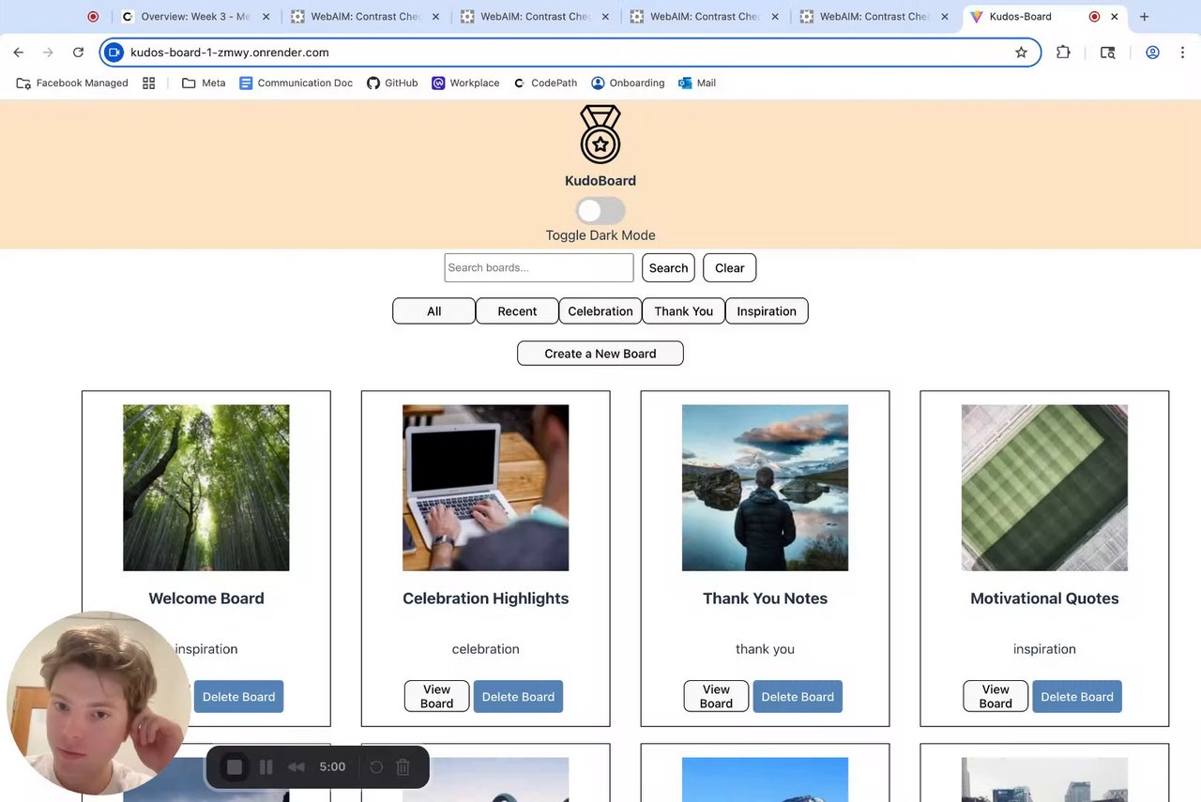View the Motivational Quotes board
Viewport: 1201px width, 802px height.
996,696
